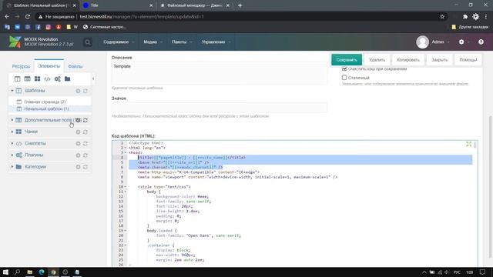Image resolution: width=493 pixels, height=277 pixels.
Task: Open the Главная страница (2) template
Action: tap(45, 102)
